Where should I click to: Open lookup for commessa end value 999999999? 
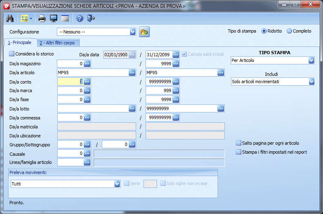(176, 117)
